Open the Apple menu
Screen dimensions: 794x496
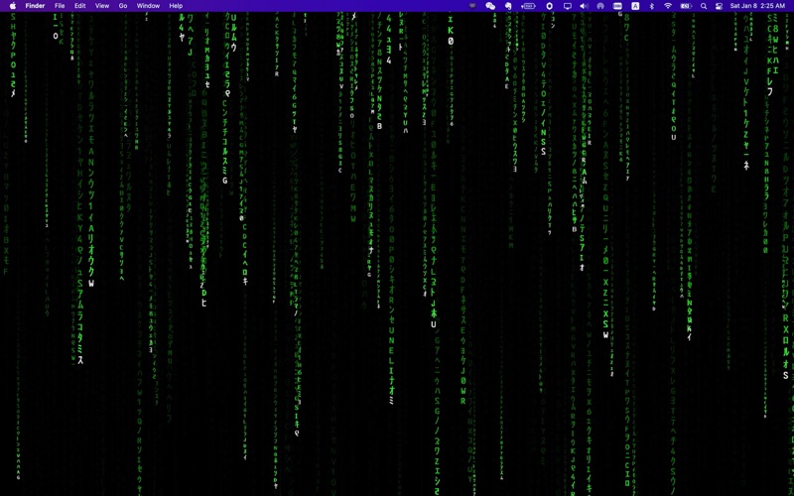(13, 6)
